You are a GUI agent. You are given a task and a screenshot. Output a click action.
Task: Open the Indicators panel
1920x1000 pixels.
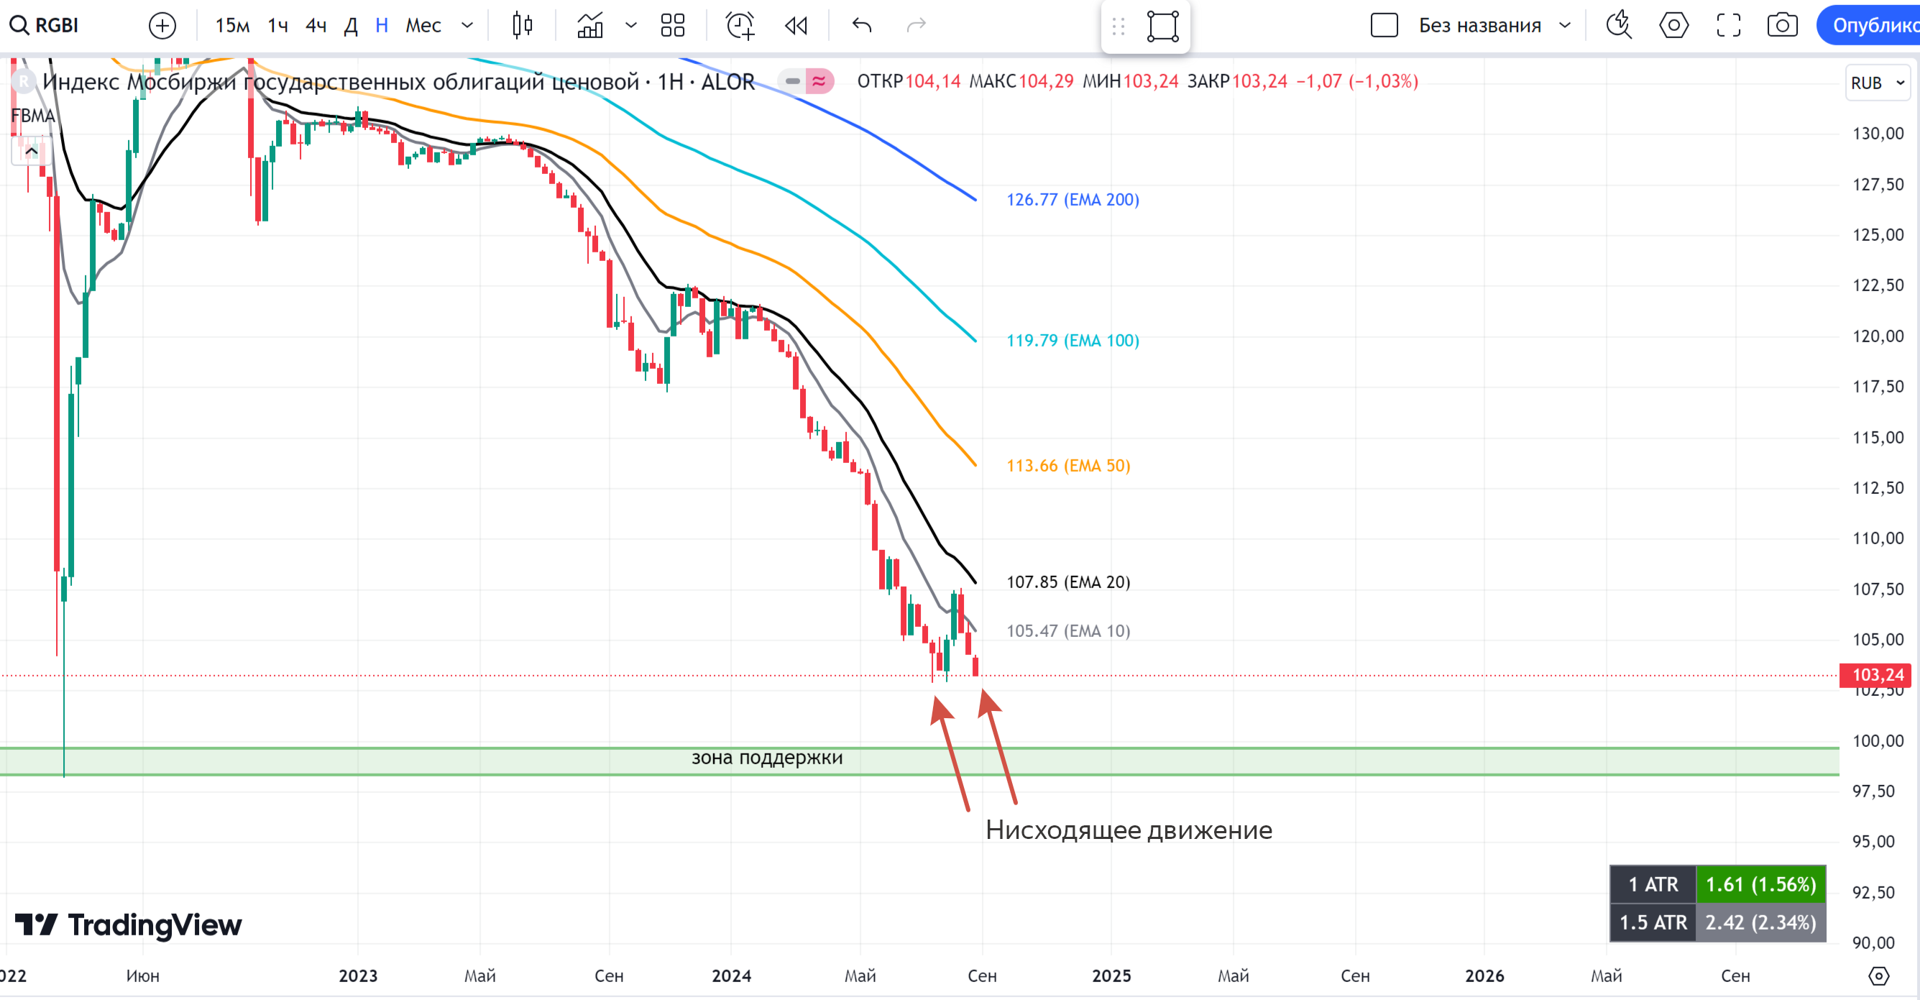click(x=590, y=25)
